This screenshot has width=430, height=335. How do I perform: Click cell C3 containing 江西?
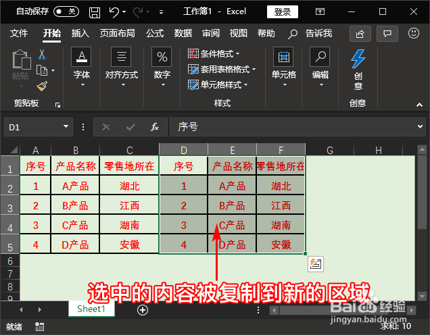tap(129, 206)
